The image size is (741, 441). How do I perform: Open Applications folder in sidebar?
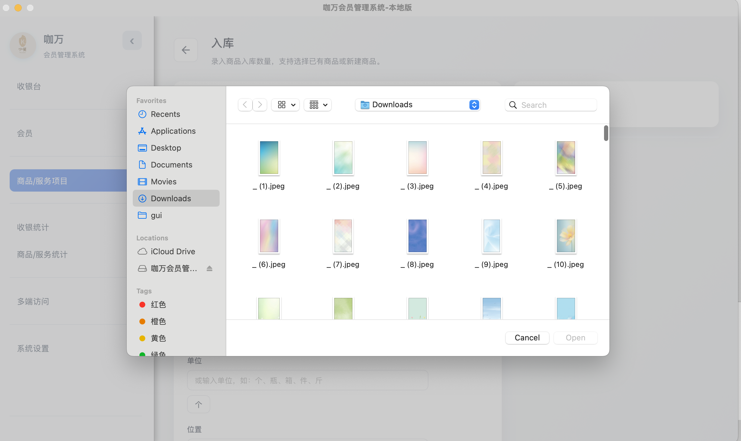tap(173, 131)
